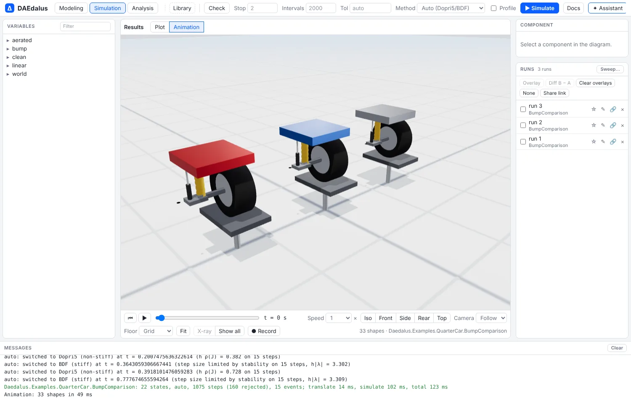
Task: Remove run 2 using its x icon
Action: (623, 125)
